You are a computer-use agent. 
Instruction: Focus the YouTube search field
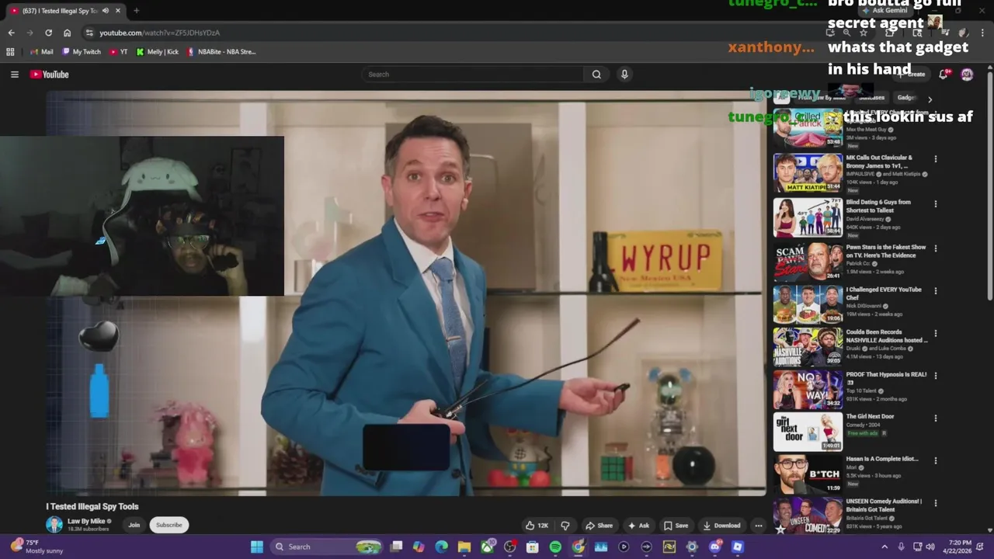click(x=472, y=75)
